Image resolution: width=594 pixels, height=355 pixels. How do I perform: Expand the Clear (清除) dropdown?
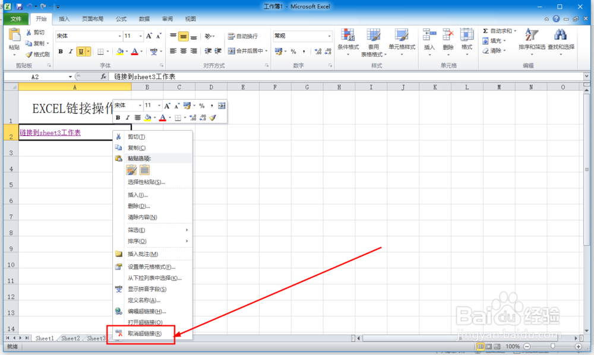pyautogui.click(x=504, y=50)
